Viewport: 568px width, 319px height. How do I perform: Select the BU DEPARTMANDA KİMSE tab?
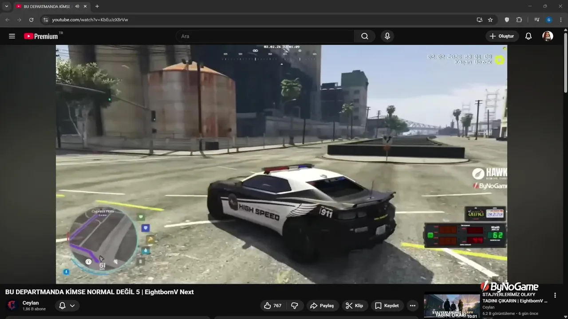pyautogui.click(x=47, y=6)
